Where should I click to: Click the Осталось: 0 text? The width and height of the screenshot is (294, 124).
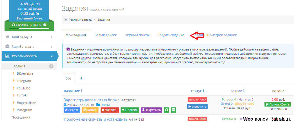(278, 109)
